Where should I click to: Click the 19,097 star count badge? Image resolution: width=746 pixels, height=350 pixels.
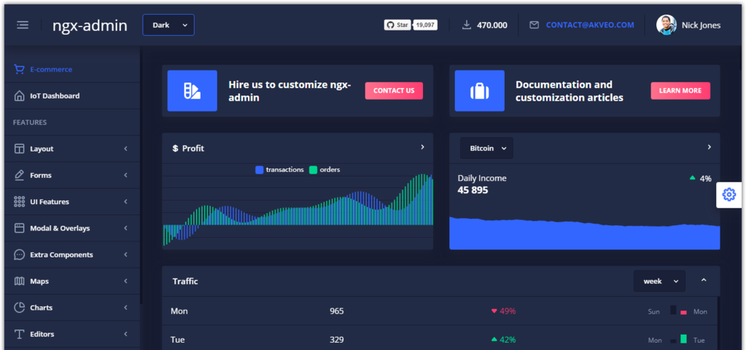(425, 26)
